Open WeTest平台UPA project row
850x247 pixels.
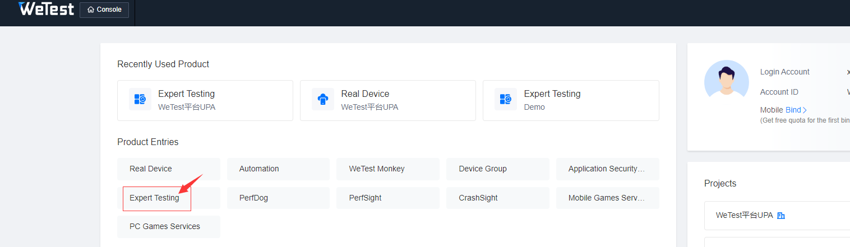(x=777, y=216)
